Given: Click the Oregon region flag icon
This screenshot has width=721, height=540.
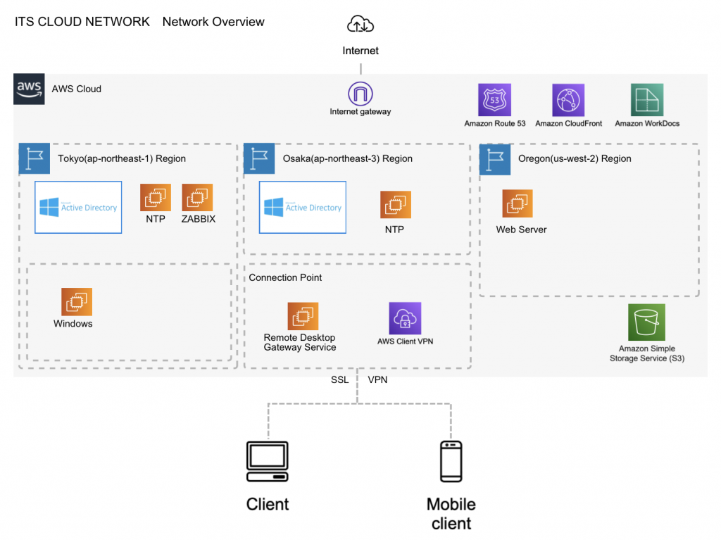Looking at the screenshot, I should pyautogui.click(x=495, y=160).
